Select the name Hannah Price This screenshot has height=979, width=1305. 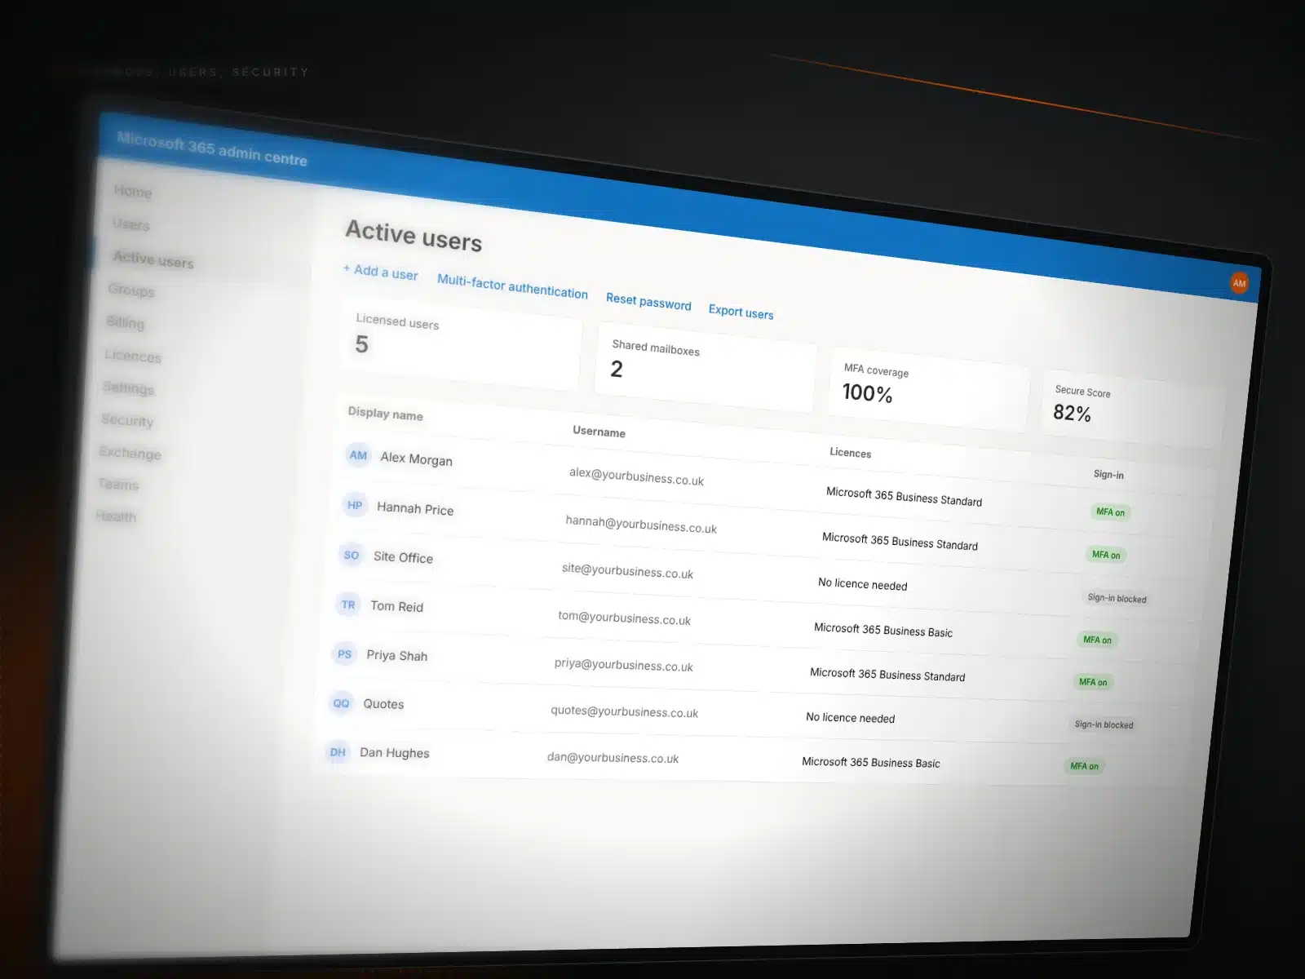tap(415, 508)
